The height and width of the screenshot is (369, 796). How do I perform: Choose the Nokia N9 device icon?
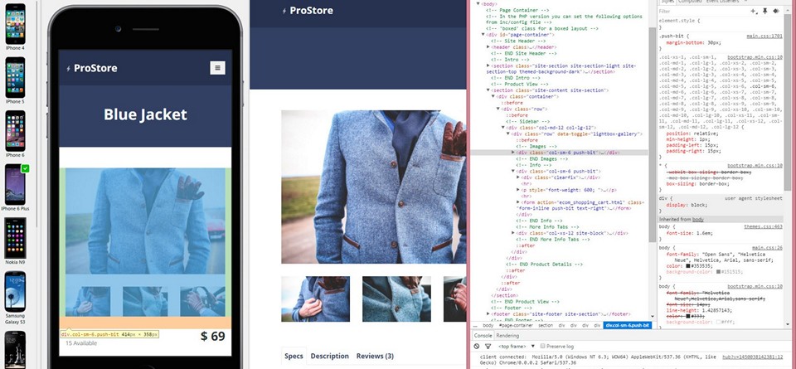[15, 238]
